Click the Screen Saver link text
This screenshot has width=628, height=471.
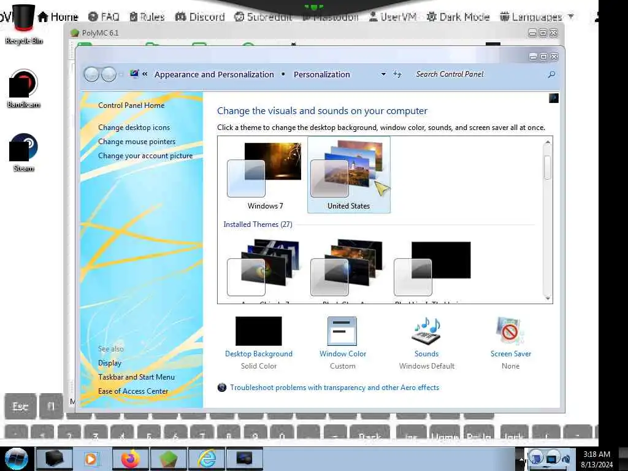(x=511, y=354)
